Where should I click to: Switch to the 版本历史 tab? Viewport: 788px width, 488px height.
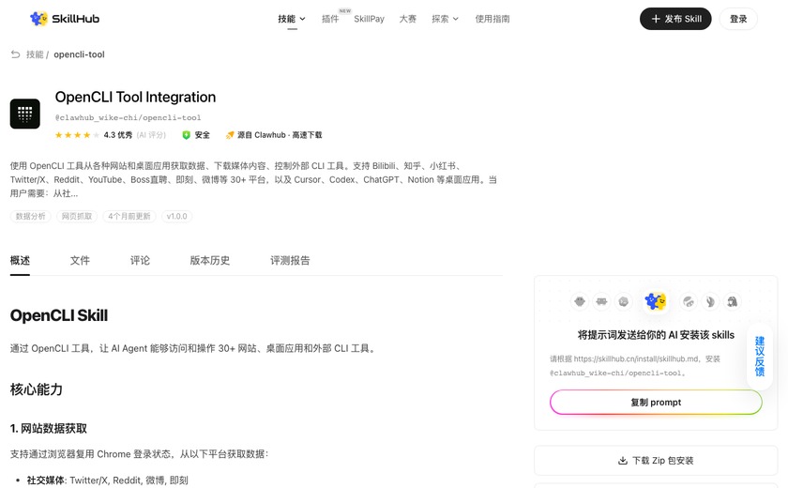pos(210,260)
